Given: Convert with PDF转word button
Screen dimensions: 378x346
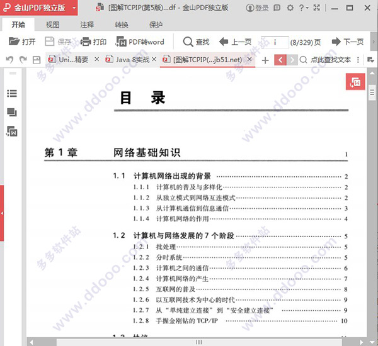Looking at the screenshot, I should (140, 42).
